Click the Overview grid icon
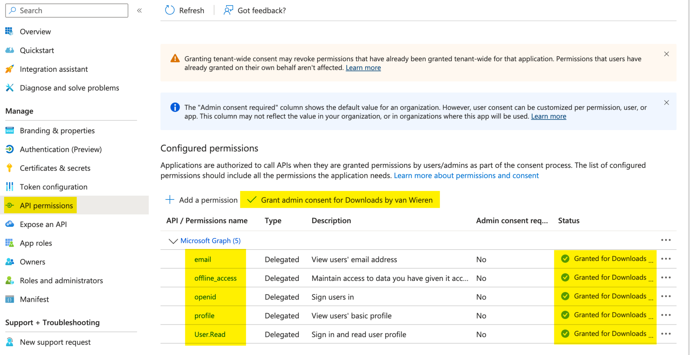The image size is (690, 355). click(9, 31)
